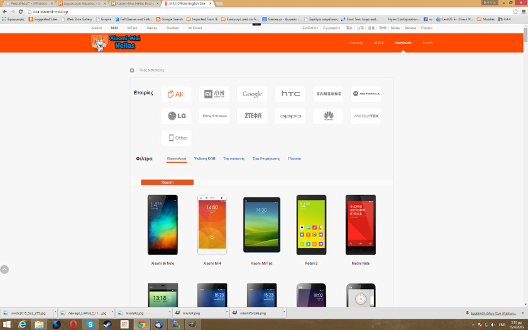Open the Mobiles bookmarks folder

tap(485, 19)
